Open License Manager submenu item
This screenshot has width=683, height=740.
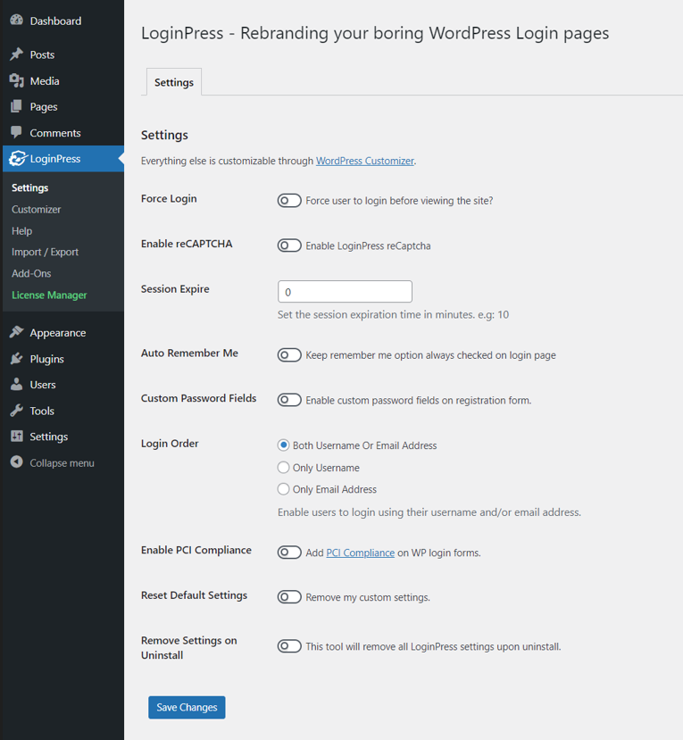pyautogui.click(x=49, y=295)
